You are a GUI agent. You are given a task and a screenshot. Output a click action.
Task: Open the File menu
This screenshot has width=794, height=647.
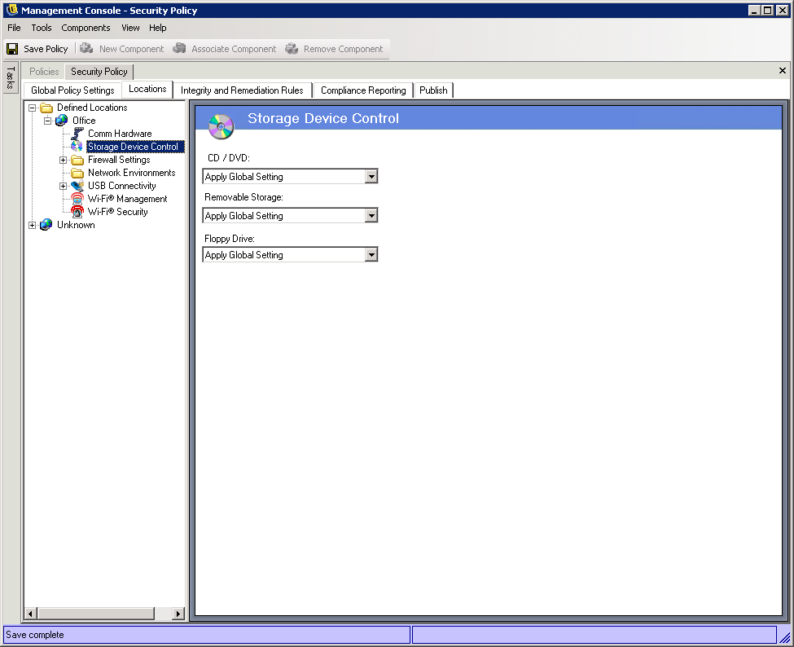[14, 28]
